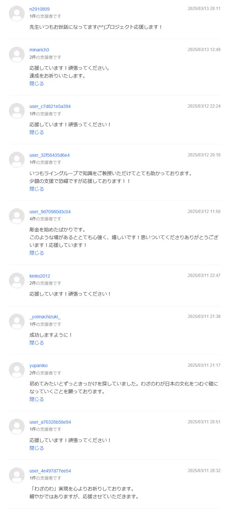Screen dimensions: 231x518
Task: Collapse user_c7d821e5a394's comment with 閉じる
Action: [36, 132]
